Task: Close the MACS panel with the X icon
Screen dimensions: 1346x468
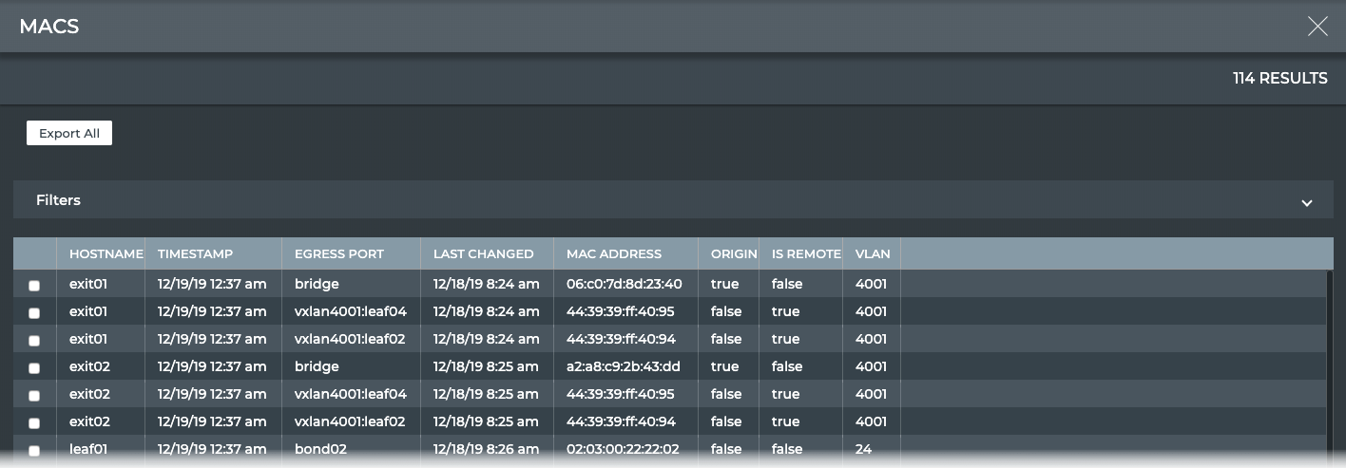Action: 1317,27
